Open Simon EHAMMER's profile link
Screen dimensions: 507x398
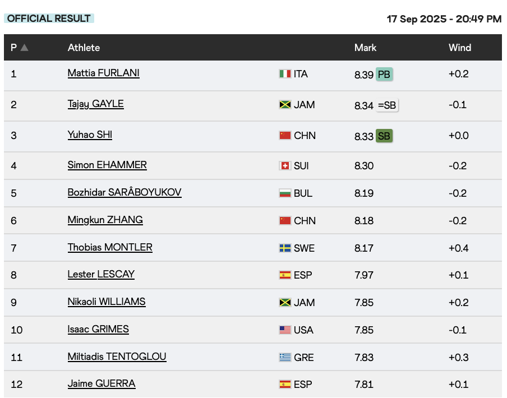pyautogui.click(x=107, y=165)
